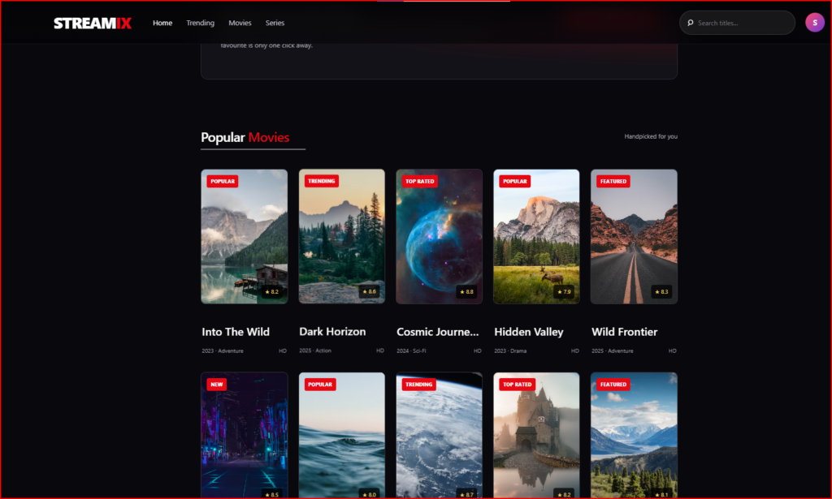Choose the Wild Frontier road poster
This screenshot has height=499, width=832.
(x=634, y=236)
